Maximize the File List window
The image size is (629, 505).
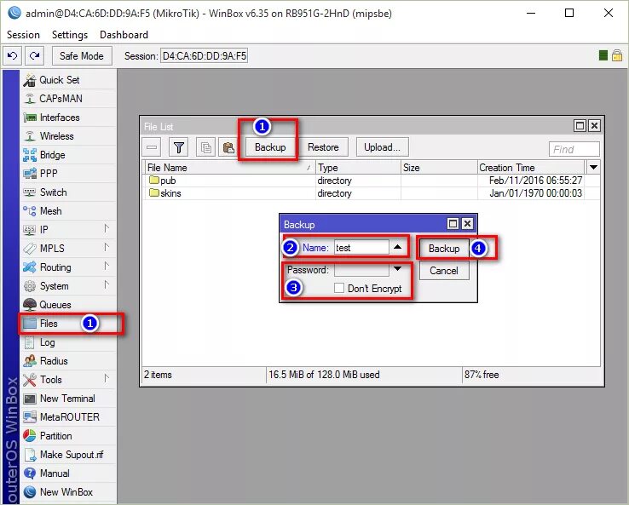[580, 126]
